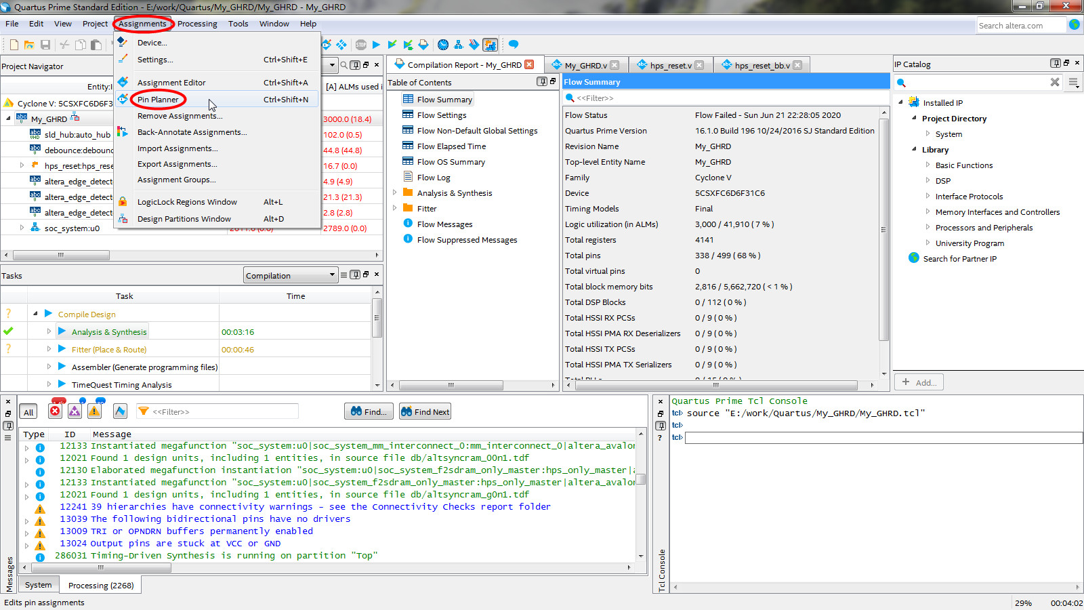Click the netlist hierarchy viewer toolbar icon
The height and width of the screenshot is (610, 1084).
[x=459, y=45]
